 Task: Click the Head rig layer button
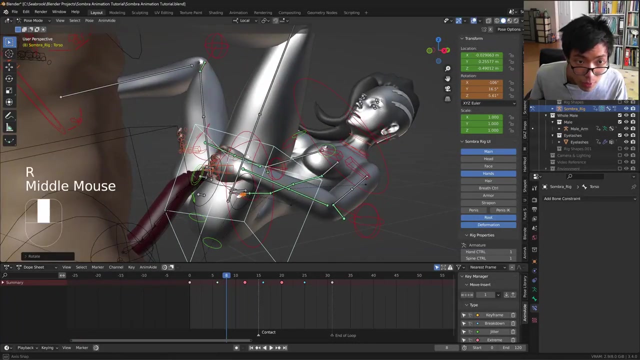click(x=488, y=158)
